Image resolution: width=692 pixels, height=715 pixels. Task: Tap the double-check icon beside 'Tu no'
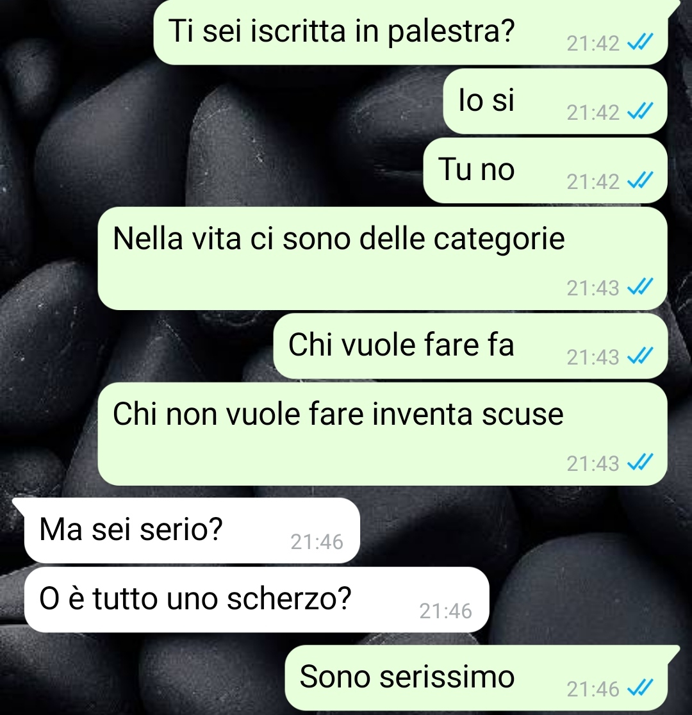click(x=641, y=181)
